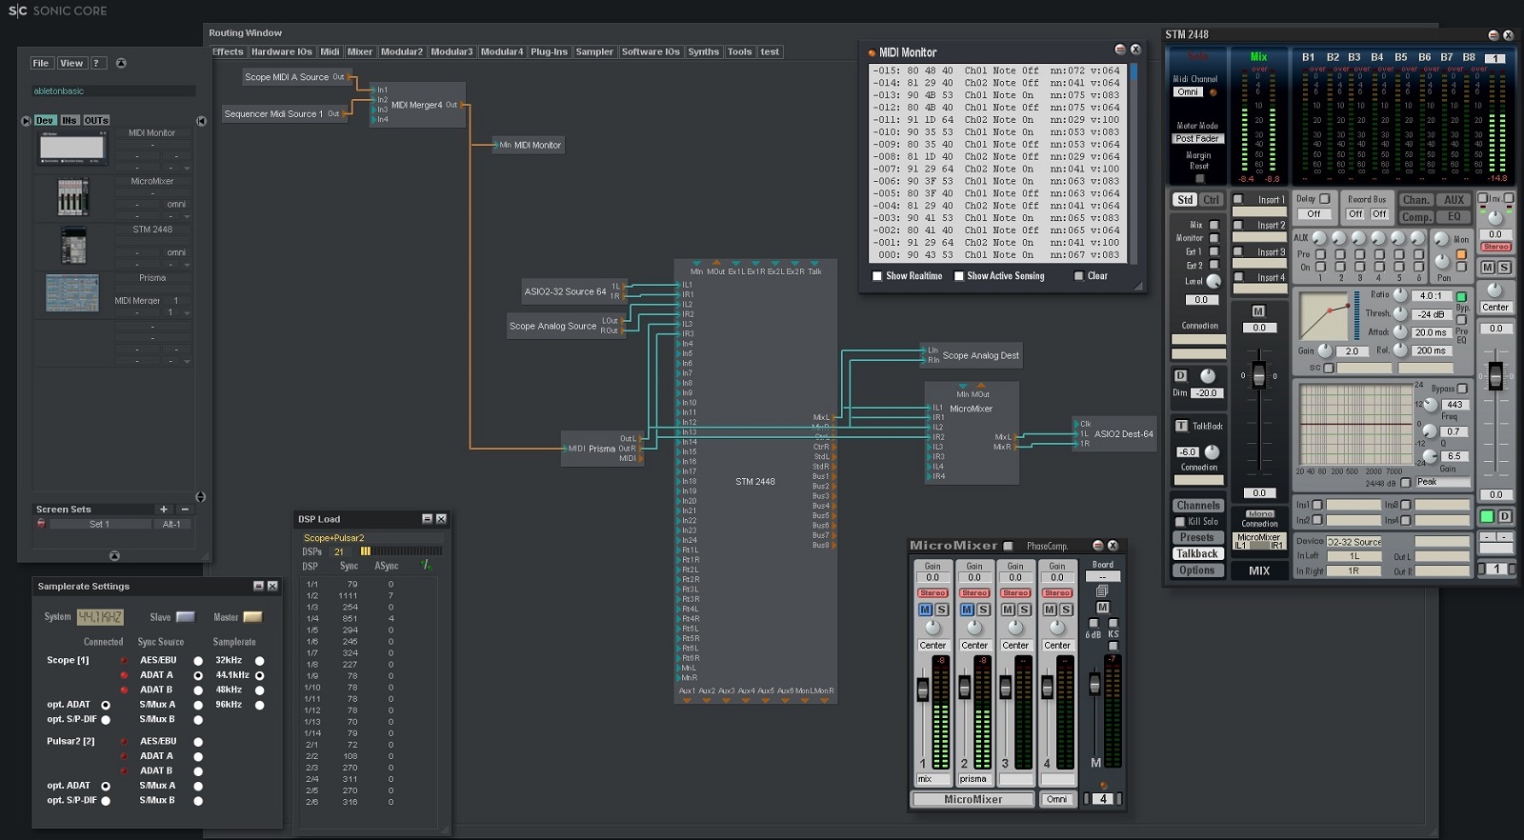Open the In Left 1L dropdown
The image size is (1524, 840).
tap(1354, 556)
